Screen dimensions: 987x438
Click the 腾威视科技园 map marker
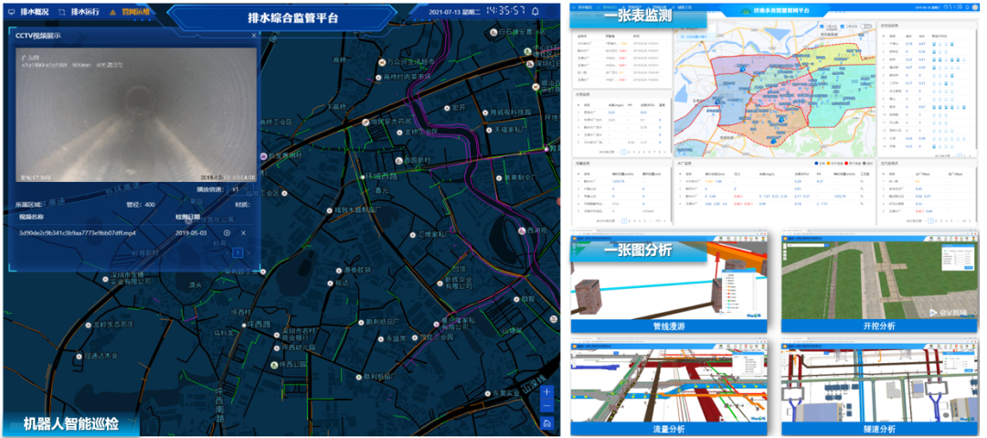[x=484, y=112]
